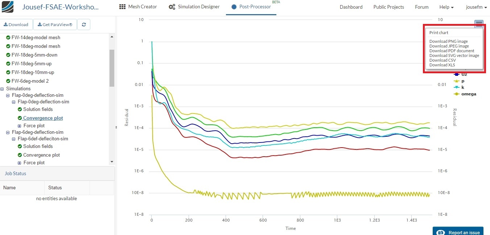Open the Help dropdown menu

coord(446,7)
